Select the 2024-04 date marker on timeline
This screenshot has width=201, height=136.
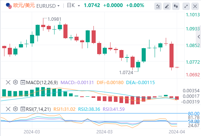[177, 132]
